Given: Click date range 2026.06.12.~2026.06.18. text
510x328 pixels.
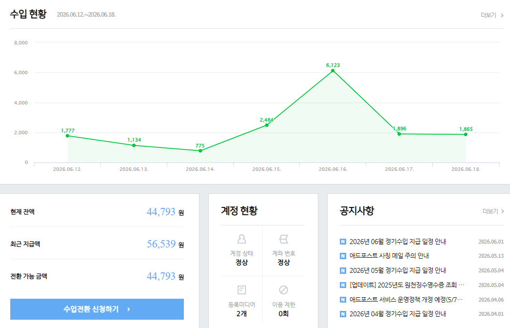Looking at the screenshot, I should (x=86, y=15).
